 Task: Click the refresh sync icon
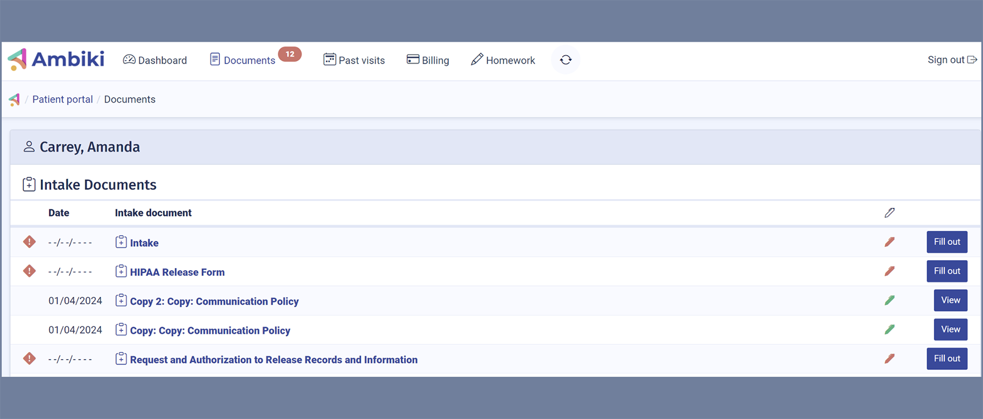[x=565, y=60]
